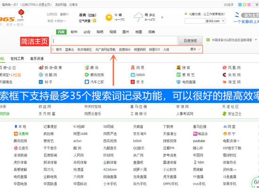Open the 中关村在线 link

click(x=93, y=107)
